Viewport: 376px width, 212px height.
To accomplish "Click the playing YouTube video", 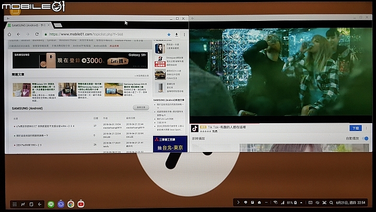I will click(280, 72).
